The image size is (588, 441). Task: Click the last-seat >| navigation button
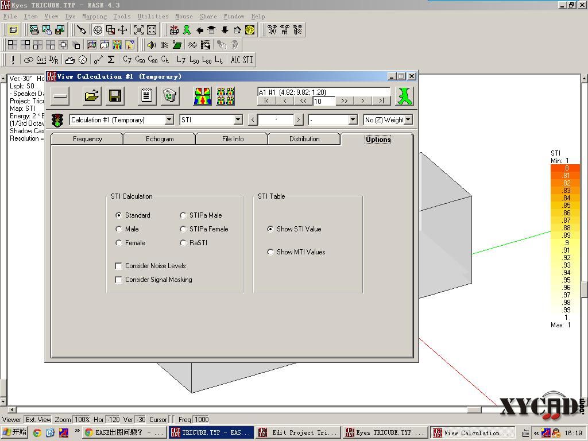[381, 101]
